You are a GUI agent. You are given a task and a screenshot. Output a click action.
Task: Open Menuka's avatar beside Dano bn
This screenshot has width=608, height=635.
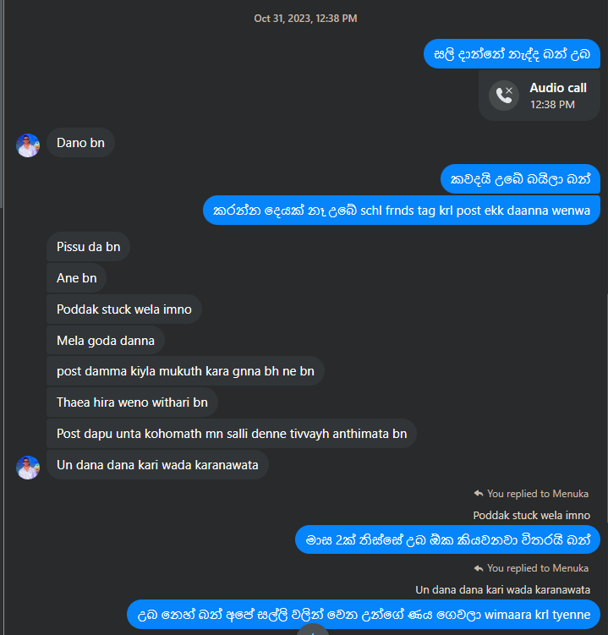pos(28,145)
